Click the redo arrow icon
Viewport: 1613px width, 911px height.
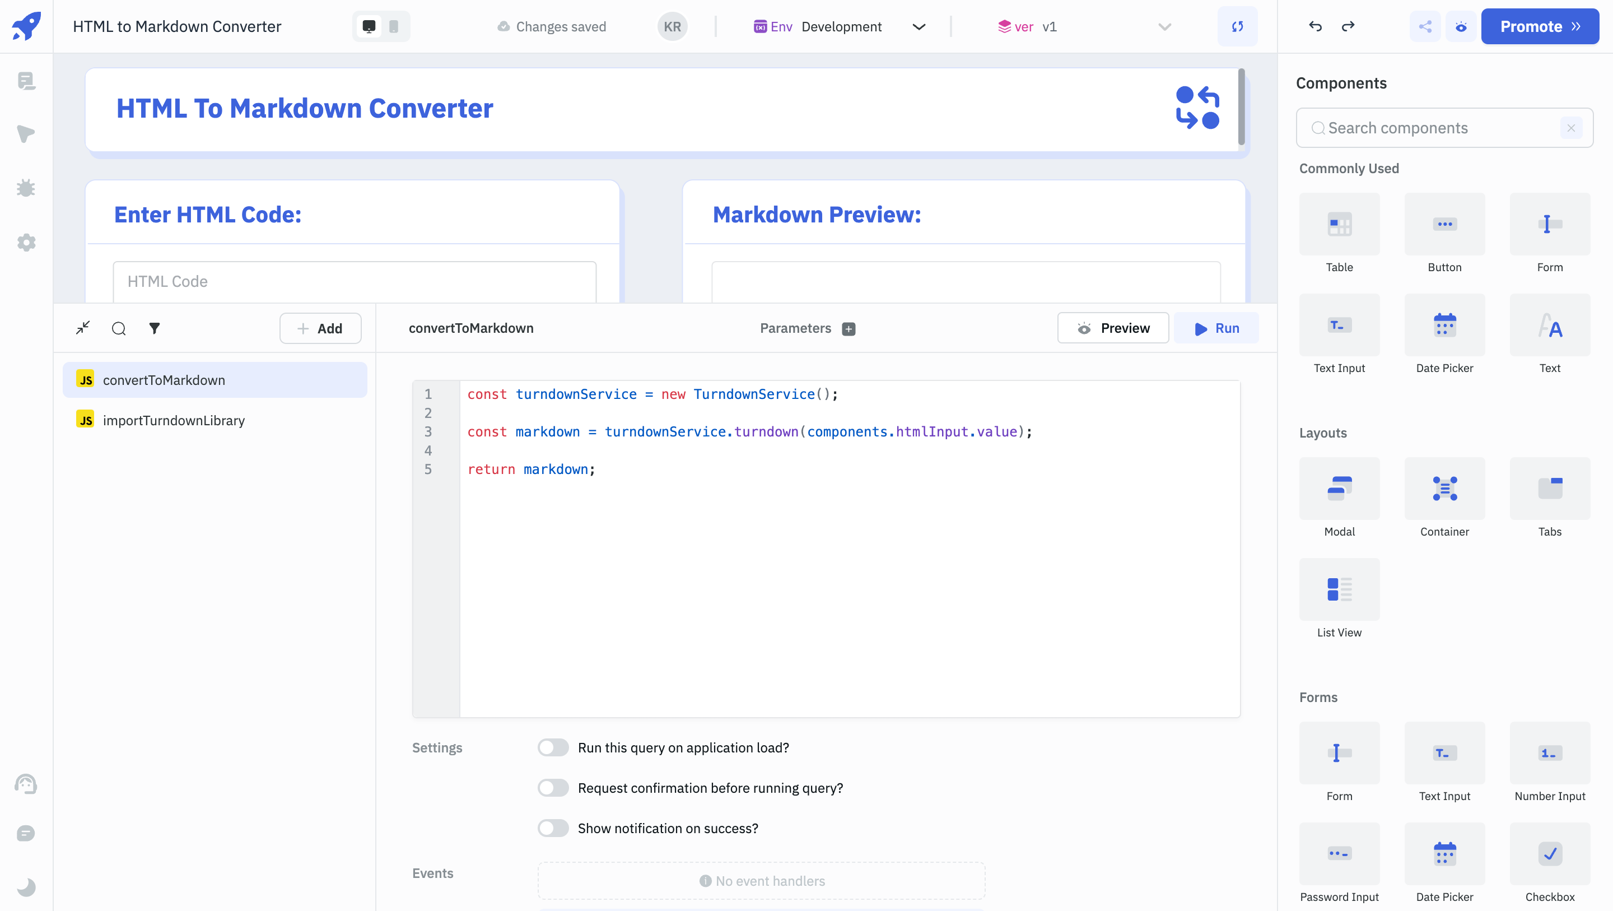tap(1348, 26)
